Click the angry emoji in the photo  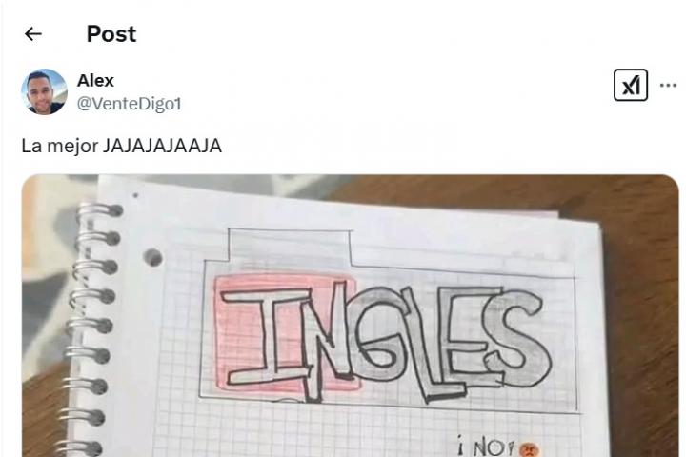tap(530, 449)
